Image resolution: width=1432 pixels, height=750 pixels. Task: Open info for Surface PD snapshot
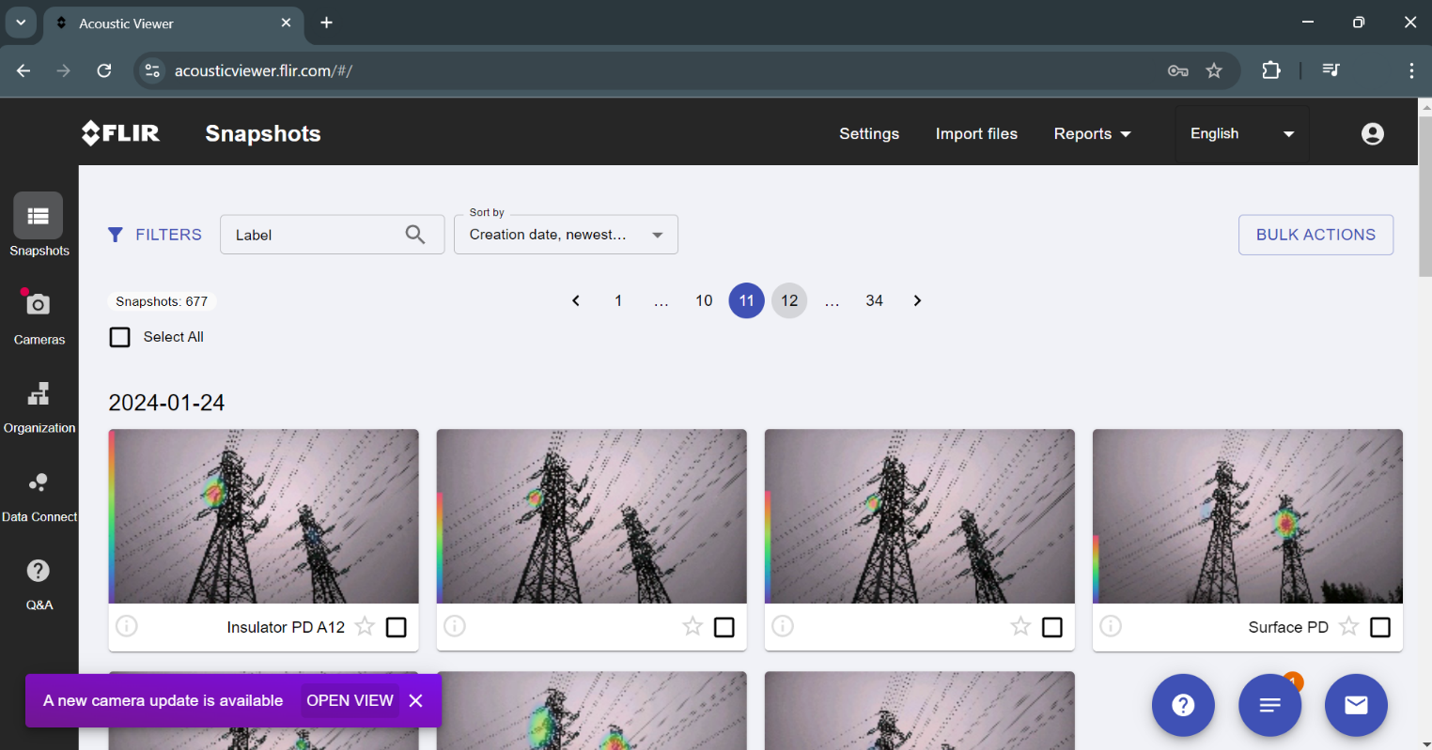[x=1111, y=626]
